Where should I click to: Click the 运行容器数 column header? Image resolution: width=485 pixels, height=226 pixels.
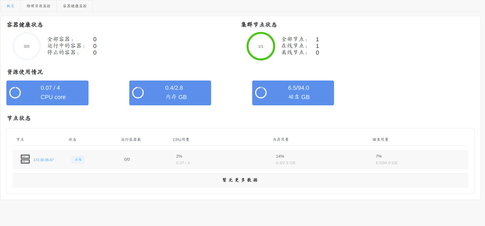coord(131,140)
